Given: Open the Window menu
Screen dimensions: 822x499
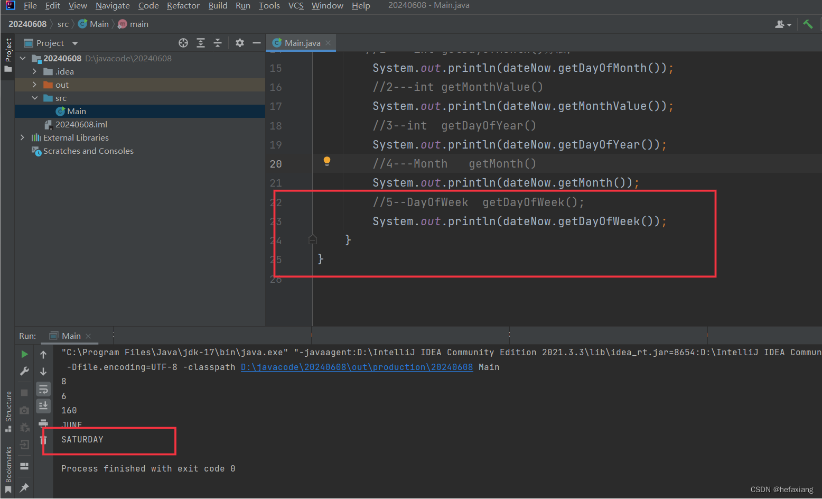Looking at the screenshot, I should click(x=327, y=5).
